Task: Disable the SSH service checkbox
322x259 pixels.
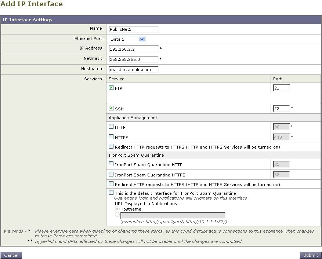Action: tap(111, 108)
